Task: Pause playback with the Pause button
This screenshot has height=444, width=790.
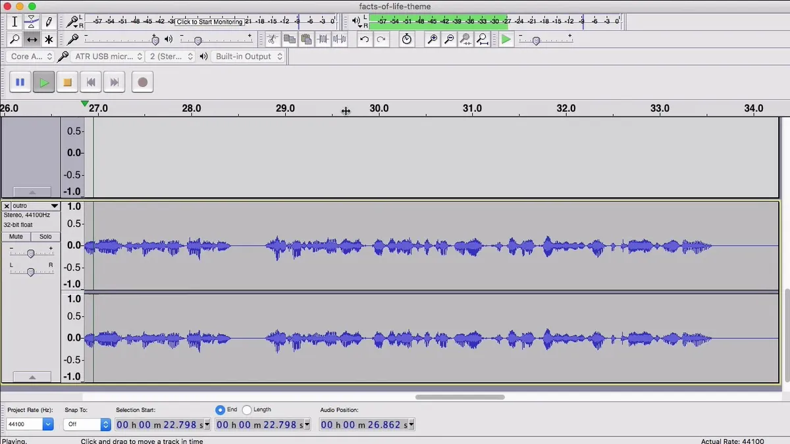Action: (x=20, y=82)
